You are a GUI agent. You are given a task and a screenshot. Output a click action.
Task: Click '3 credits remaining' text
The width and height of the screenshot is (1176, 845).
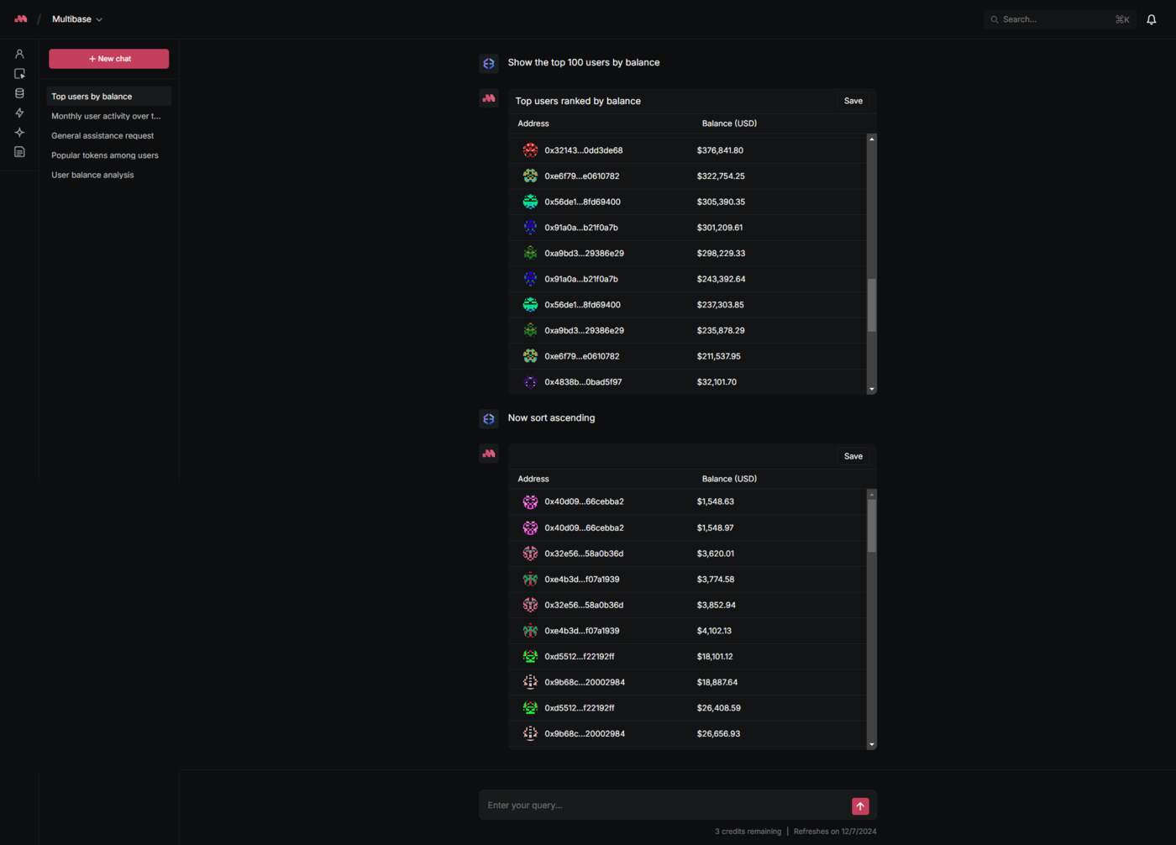tap(748, 832)
